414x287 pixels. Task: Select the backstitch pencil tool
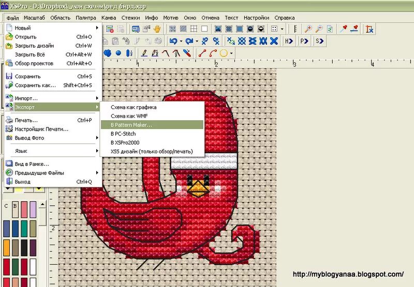point(144,53)
